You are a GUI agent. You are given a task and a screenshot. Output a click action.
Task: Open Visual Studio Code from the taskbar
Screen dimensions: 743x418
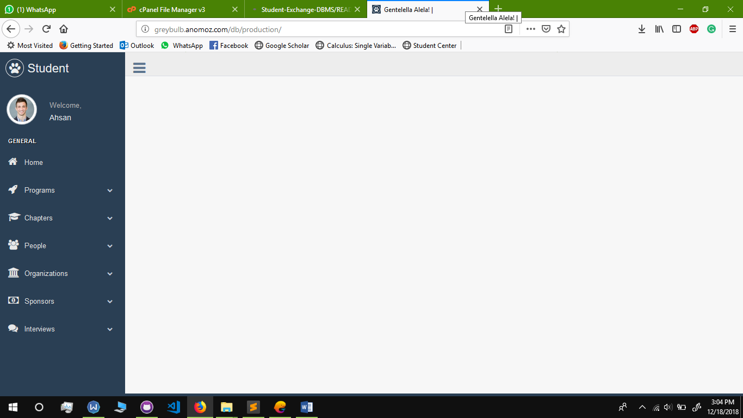174,407
